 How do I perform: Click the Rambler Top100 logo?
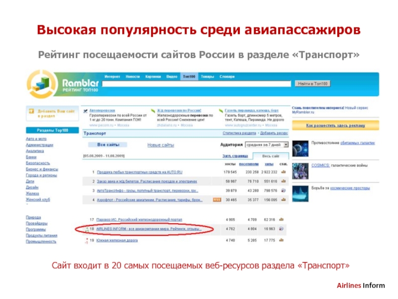(64, 85)
